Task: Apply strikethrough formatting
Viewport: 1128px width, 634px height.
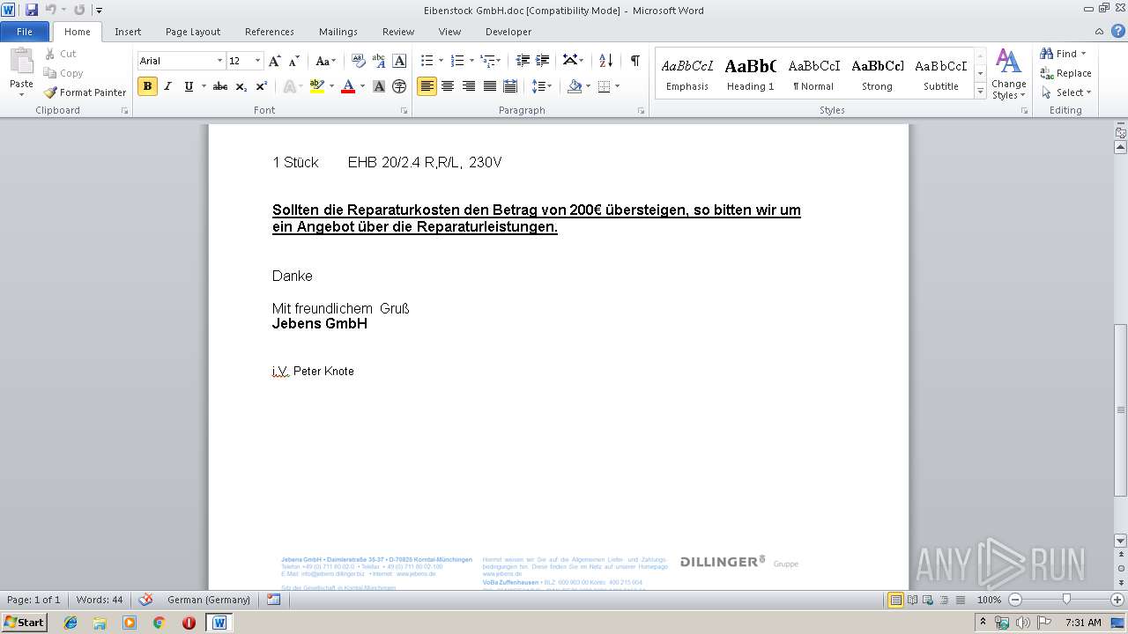Action: click(220, 86)
